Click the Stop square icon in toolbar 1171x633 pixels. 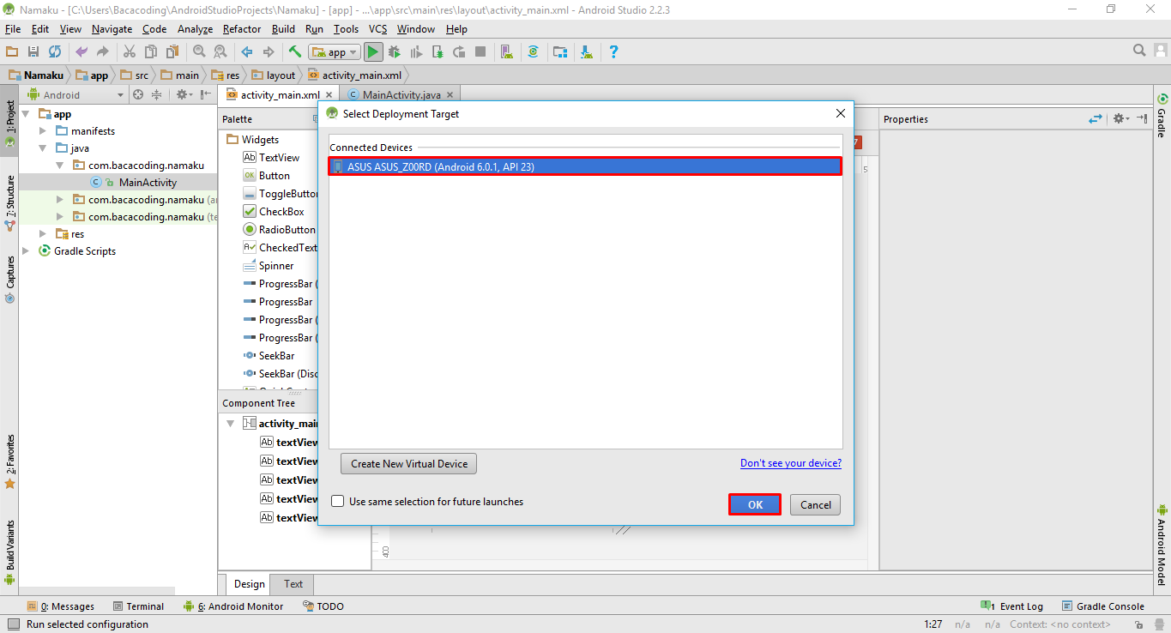point(480,51)
